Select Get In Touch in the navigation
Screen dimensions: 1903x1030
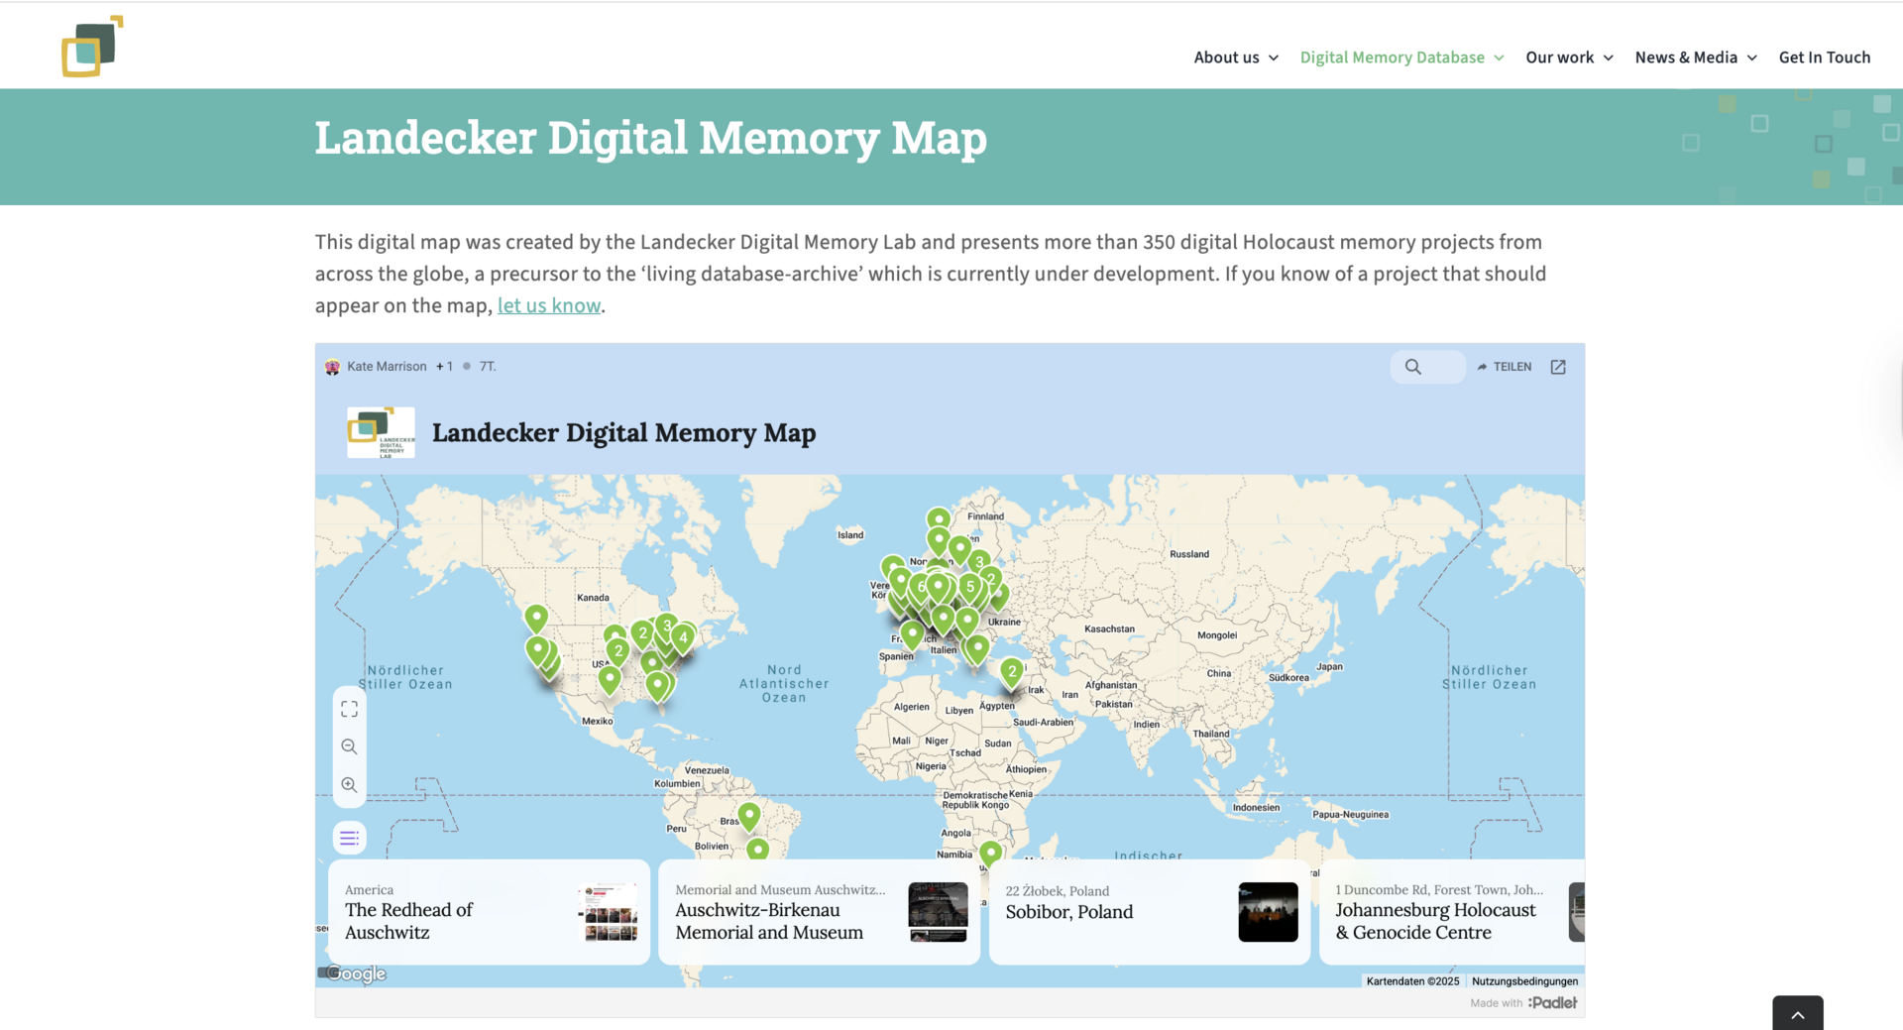pyautogui.click(x=1825, y=57)
